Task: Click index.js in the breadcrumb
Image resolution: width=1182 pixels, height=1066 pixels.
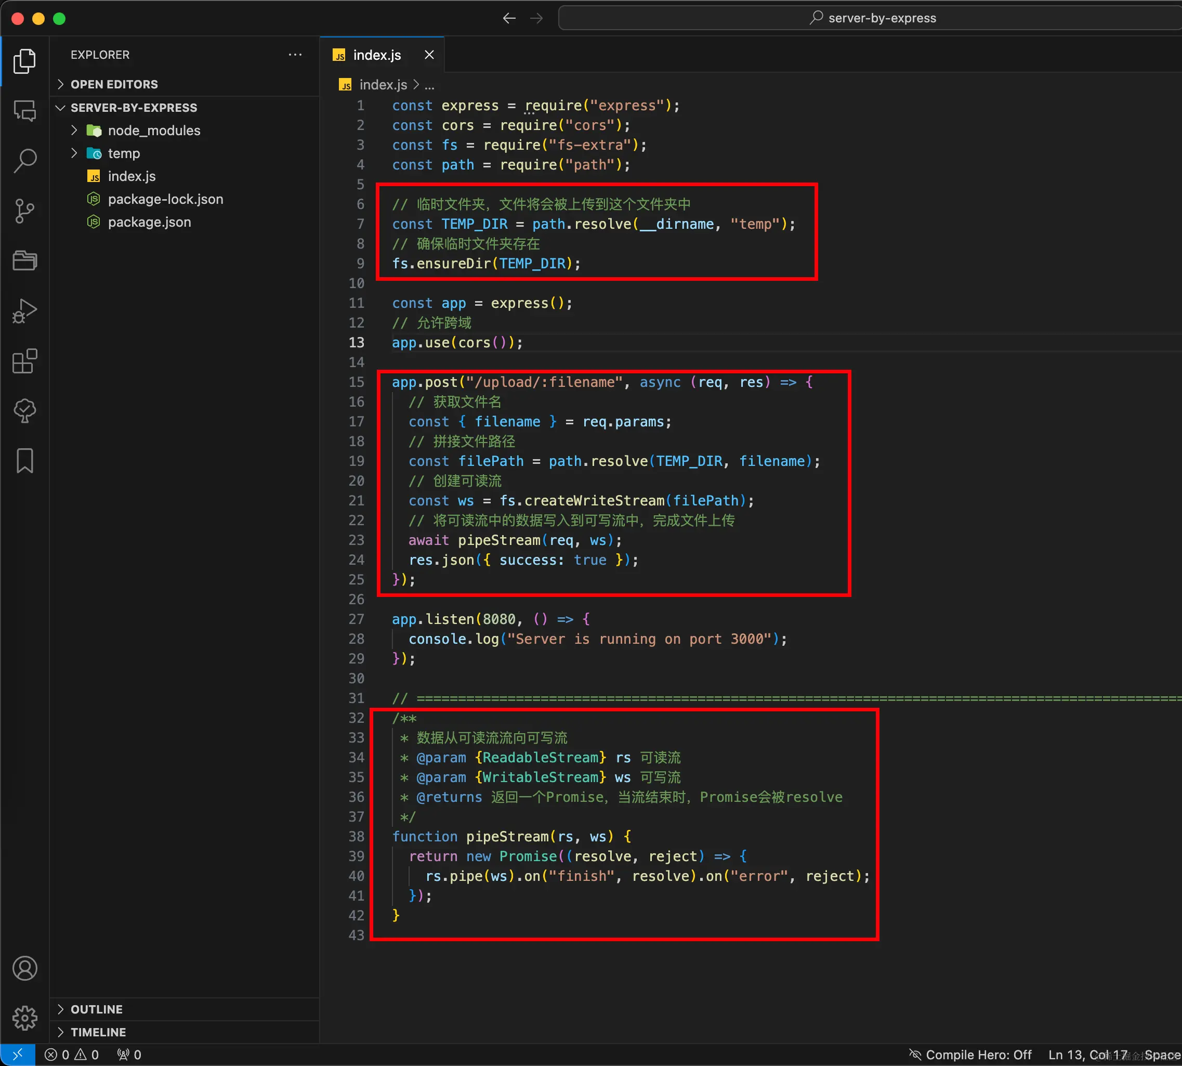Action: click(x=383, y=85)
